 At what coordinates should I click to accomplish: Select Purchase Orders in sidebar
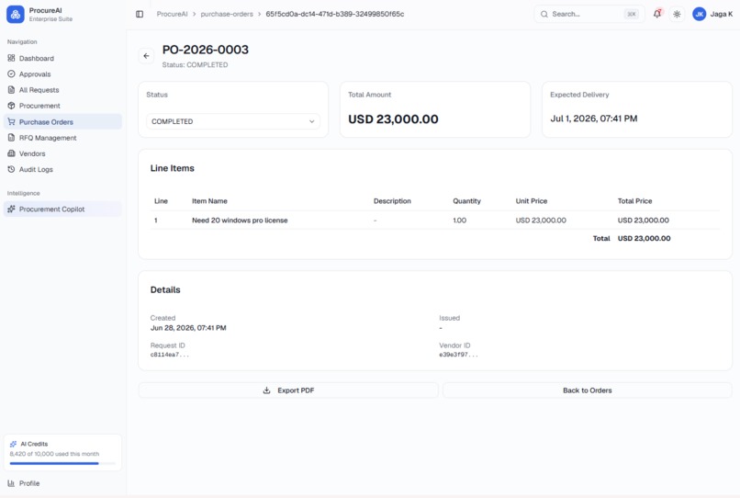click(62, 122)
